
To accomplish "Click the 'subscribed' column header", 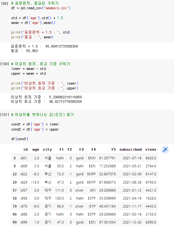I will tap(131, 149).
